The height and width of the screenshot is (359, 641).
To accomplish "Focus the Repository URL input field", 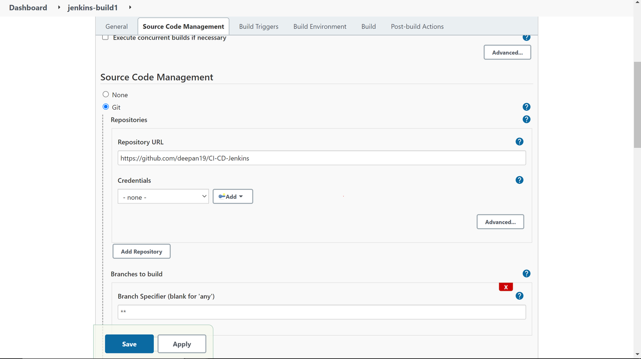I will pos(322,158).
